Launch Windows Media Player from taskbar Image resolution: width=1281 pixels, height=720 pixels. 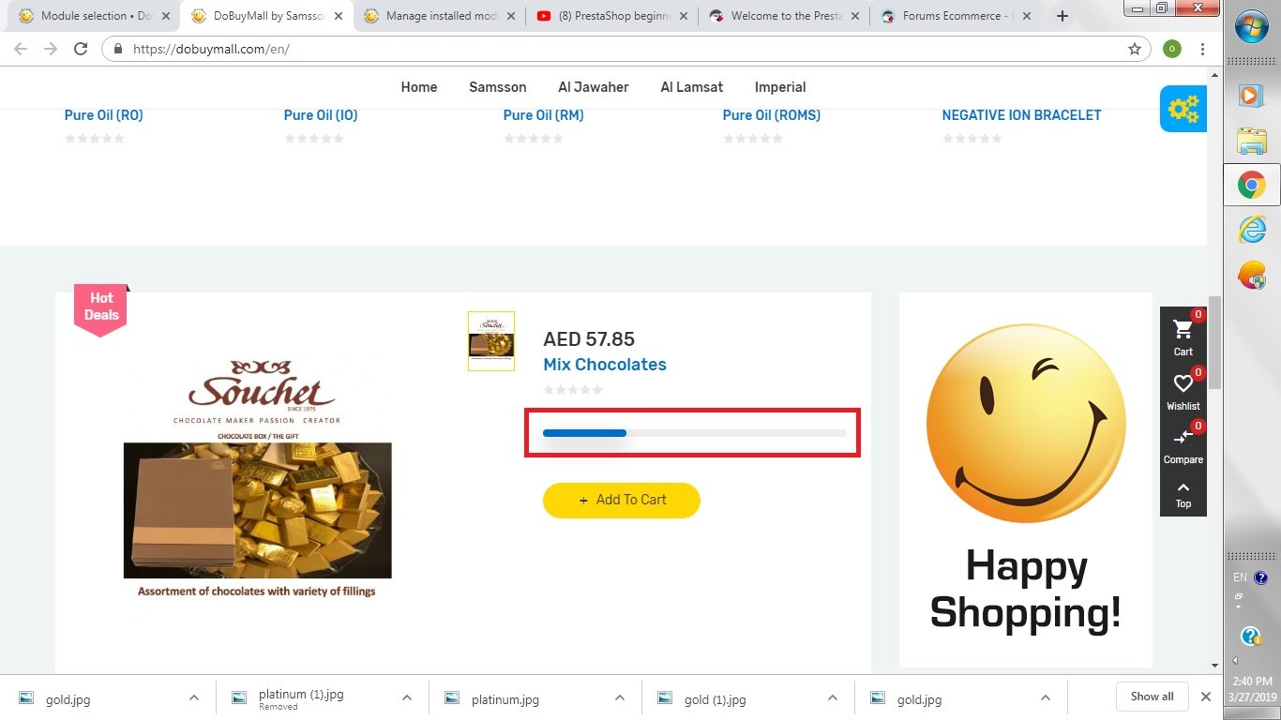(1252, 95)
